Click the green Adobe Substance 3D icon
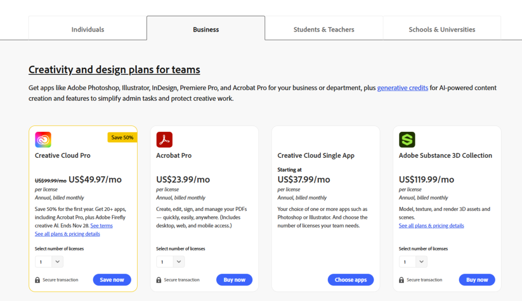 [407, 139]
